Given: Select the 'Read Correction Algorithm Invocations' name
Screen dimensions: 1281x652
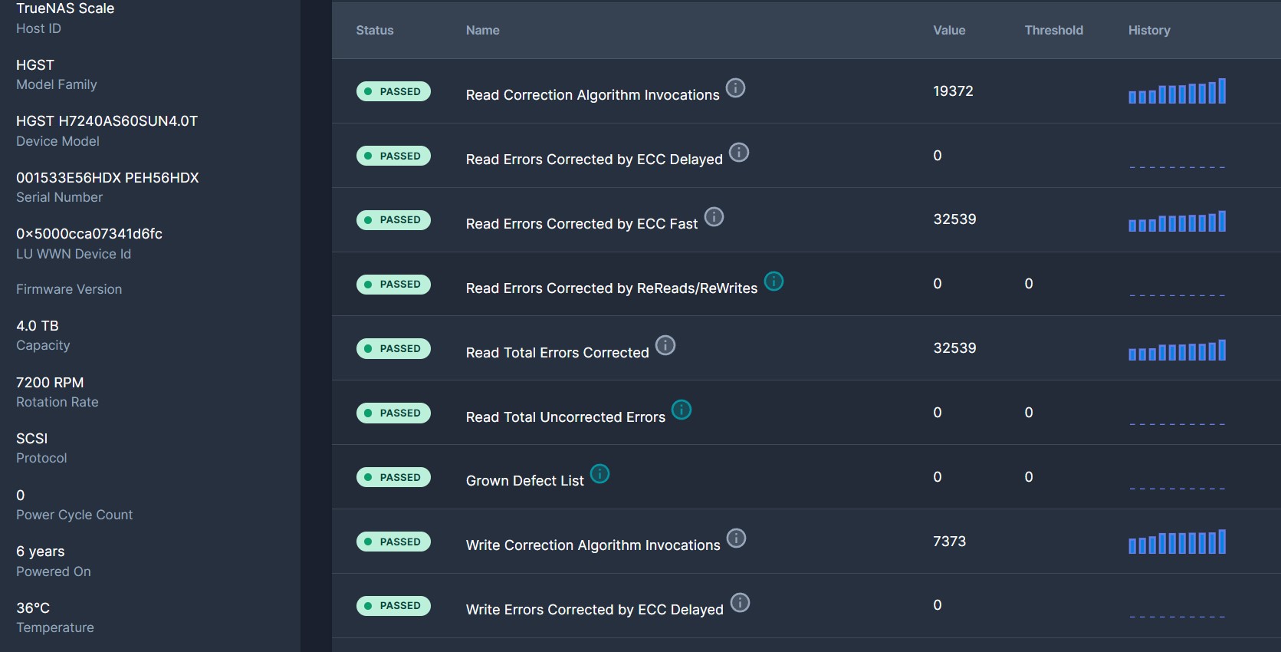Looking at the screenshot, I should click(x=593, y=95).
